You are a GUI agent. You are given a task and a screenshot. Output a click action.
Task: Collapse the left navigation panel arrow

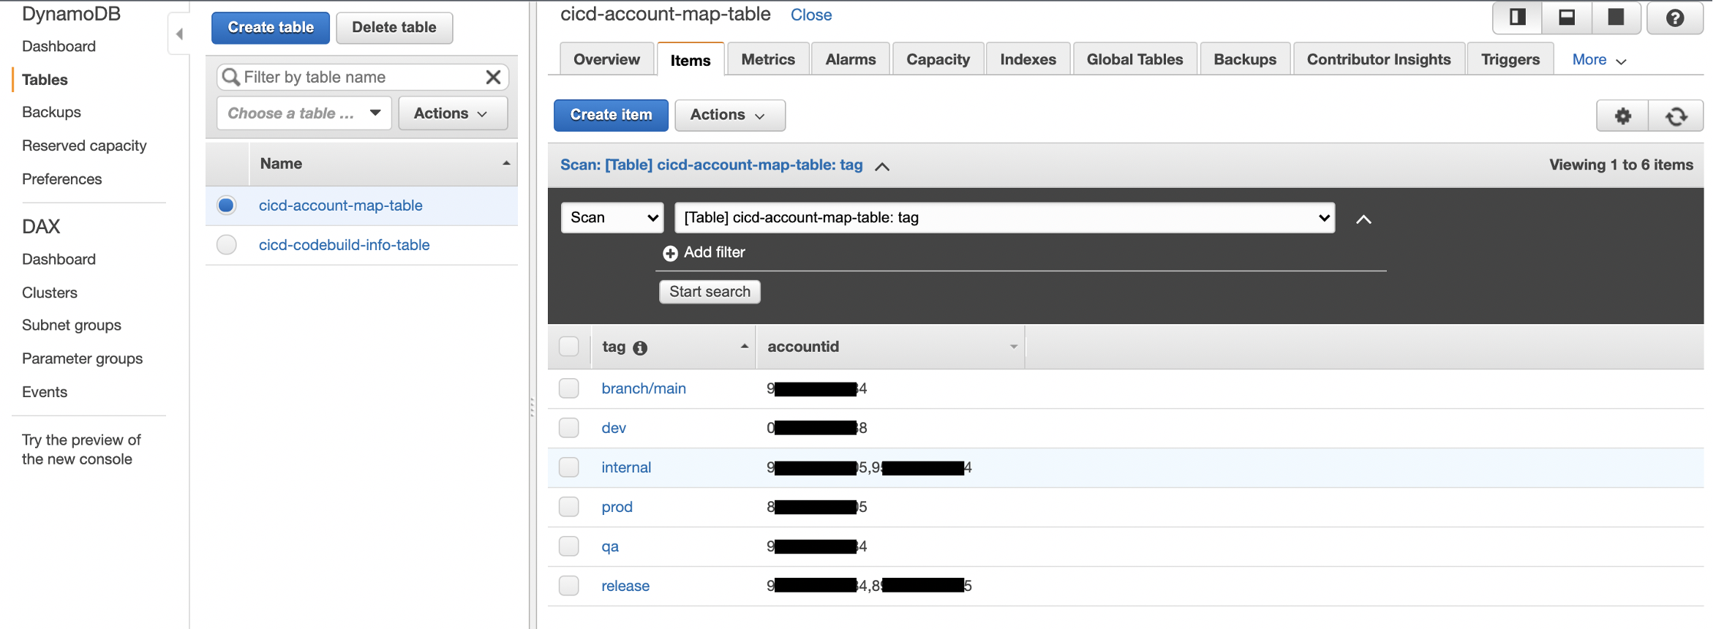point(179,34)
